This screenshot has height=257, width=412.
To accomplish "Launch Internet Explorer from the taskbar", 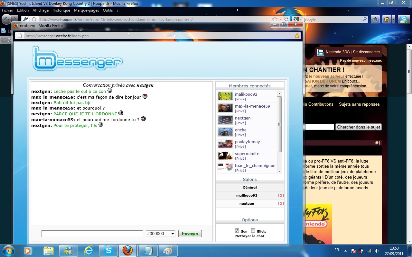I will (x=88, y=251).
